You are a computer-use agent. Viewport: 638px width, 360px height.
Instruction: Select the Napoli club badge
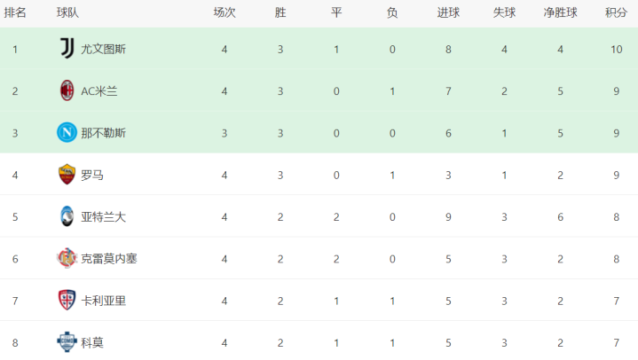tap(67, 132)
